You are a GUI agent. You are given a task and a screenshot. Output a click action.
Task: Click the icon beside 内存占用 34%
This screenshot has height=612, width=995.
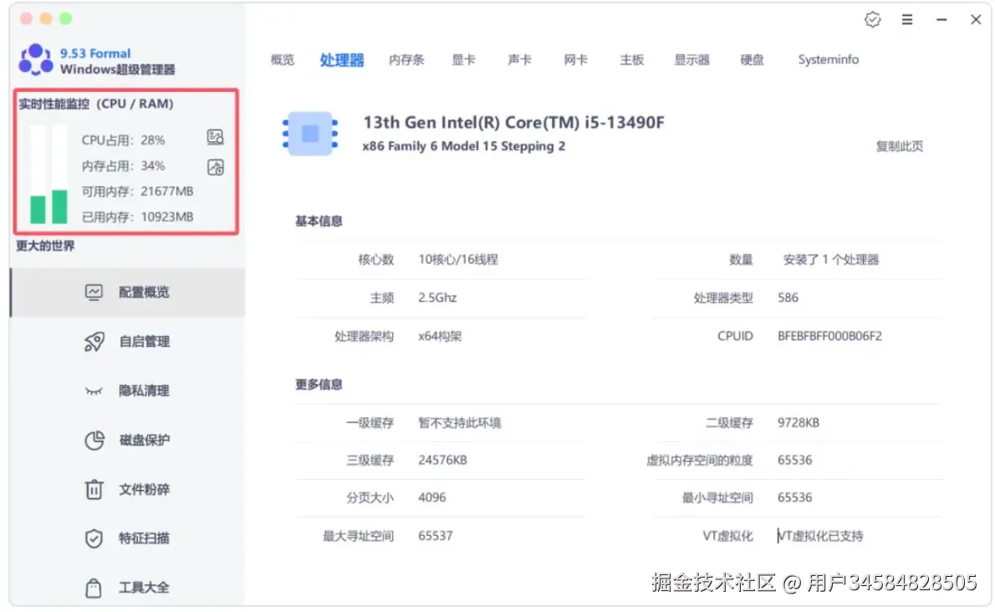(215, 167)
